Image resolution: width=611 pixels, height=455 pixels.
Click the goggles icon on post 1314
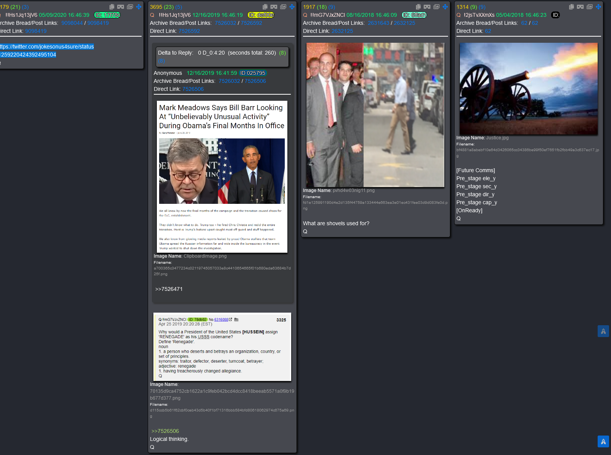[580, 7]
